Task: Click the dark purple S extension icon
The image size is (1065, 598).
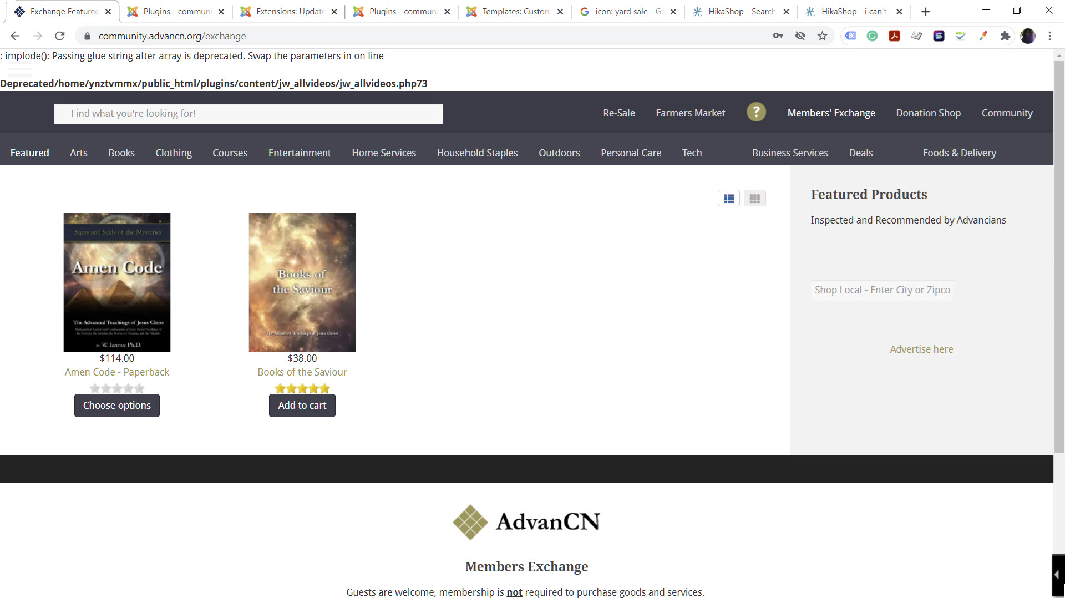Action: [x=939, y=36]
